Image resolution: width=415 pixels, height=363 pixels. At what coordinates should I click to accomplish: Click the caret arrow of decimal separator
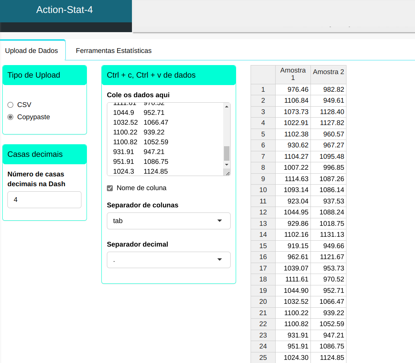(x=220, y=260)
